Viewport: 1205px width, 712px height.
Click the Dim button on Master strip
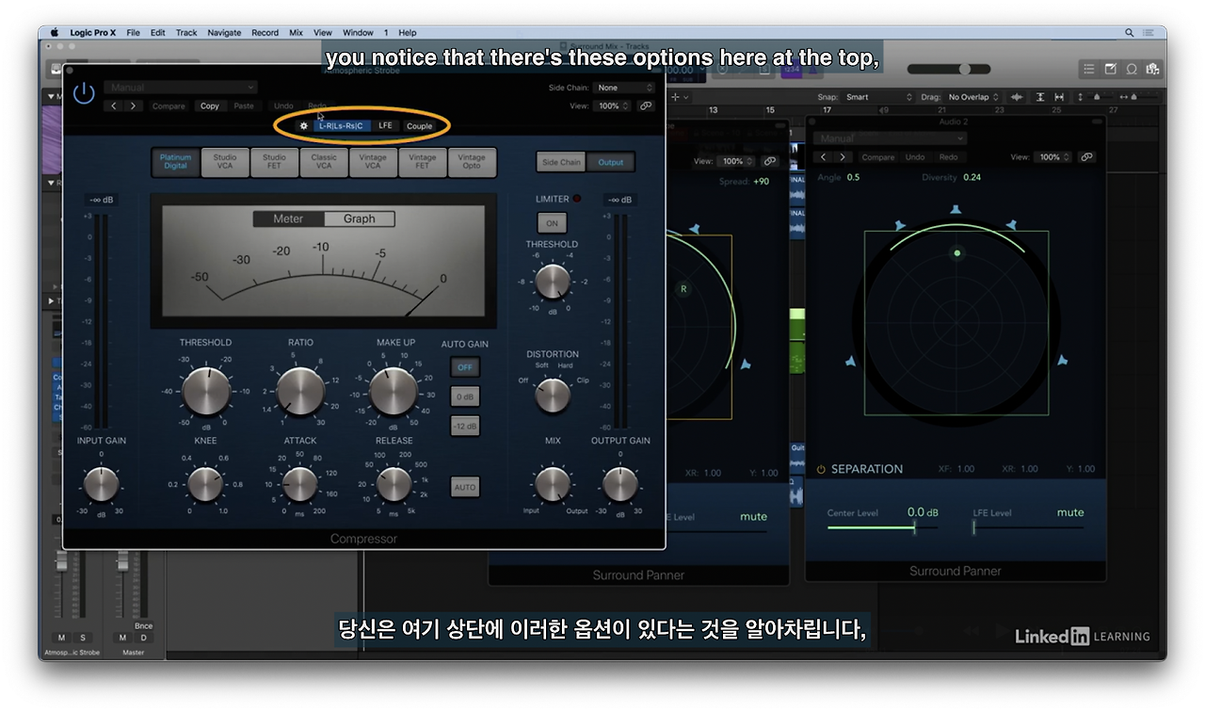pos(143,638)
